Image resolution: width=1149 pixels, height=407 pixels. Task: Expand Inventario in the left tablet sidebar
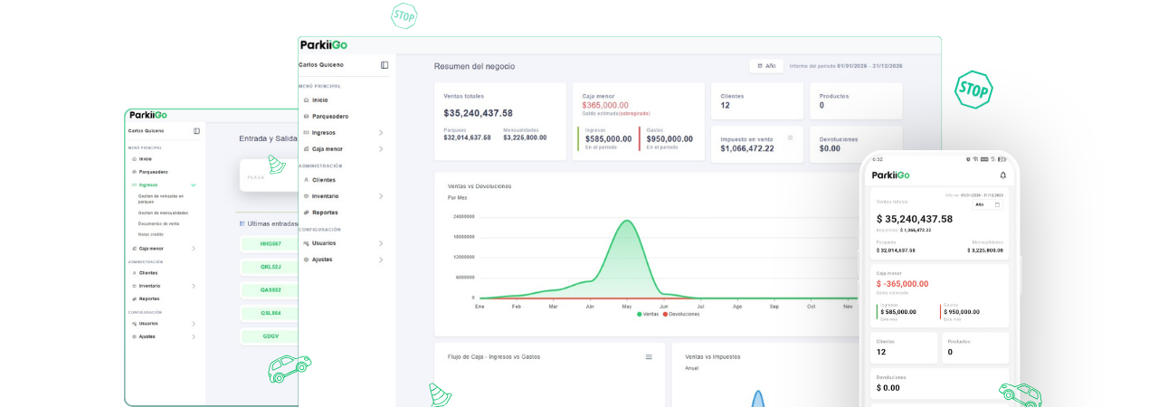coord(194,286)
